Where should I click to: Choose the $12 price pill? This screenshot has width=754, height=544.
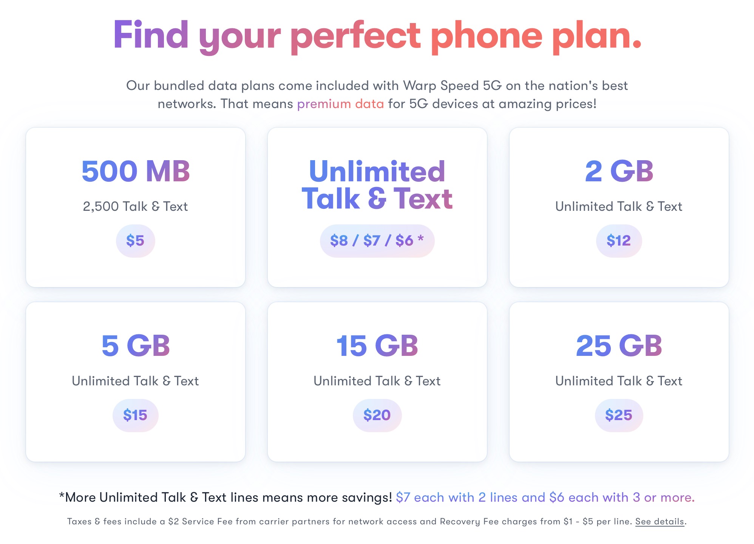point(619,241)
